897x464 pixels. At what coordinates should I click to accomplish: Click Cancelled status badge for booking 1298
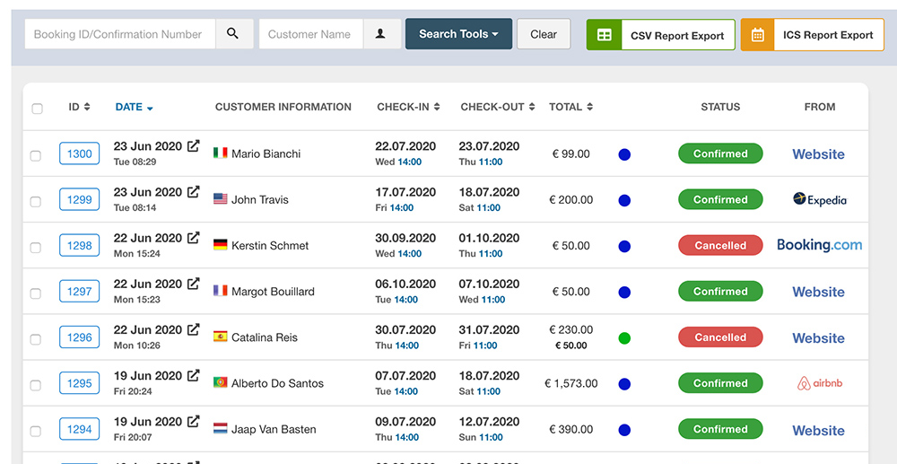[x=720, y=245]
